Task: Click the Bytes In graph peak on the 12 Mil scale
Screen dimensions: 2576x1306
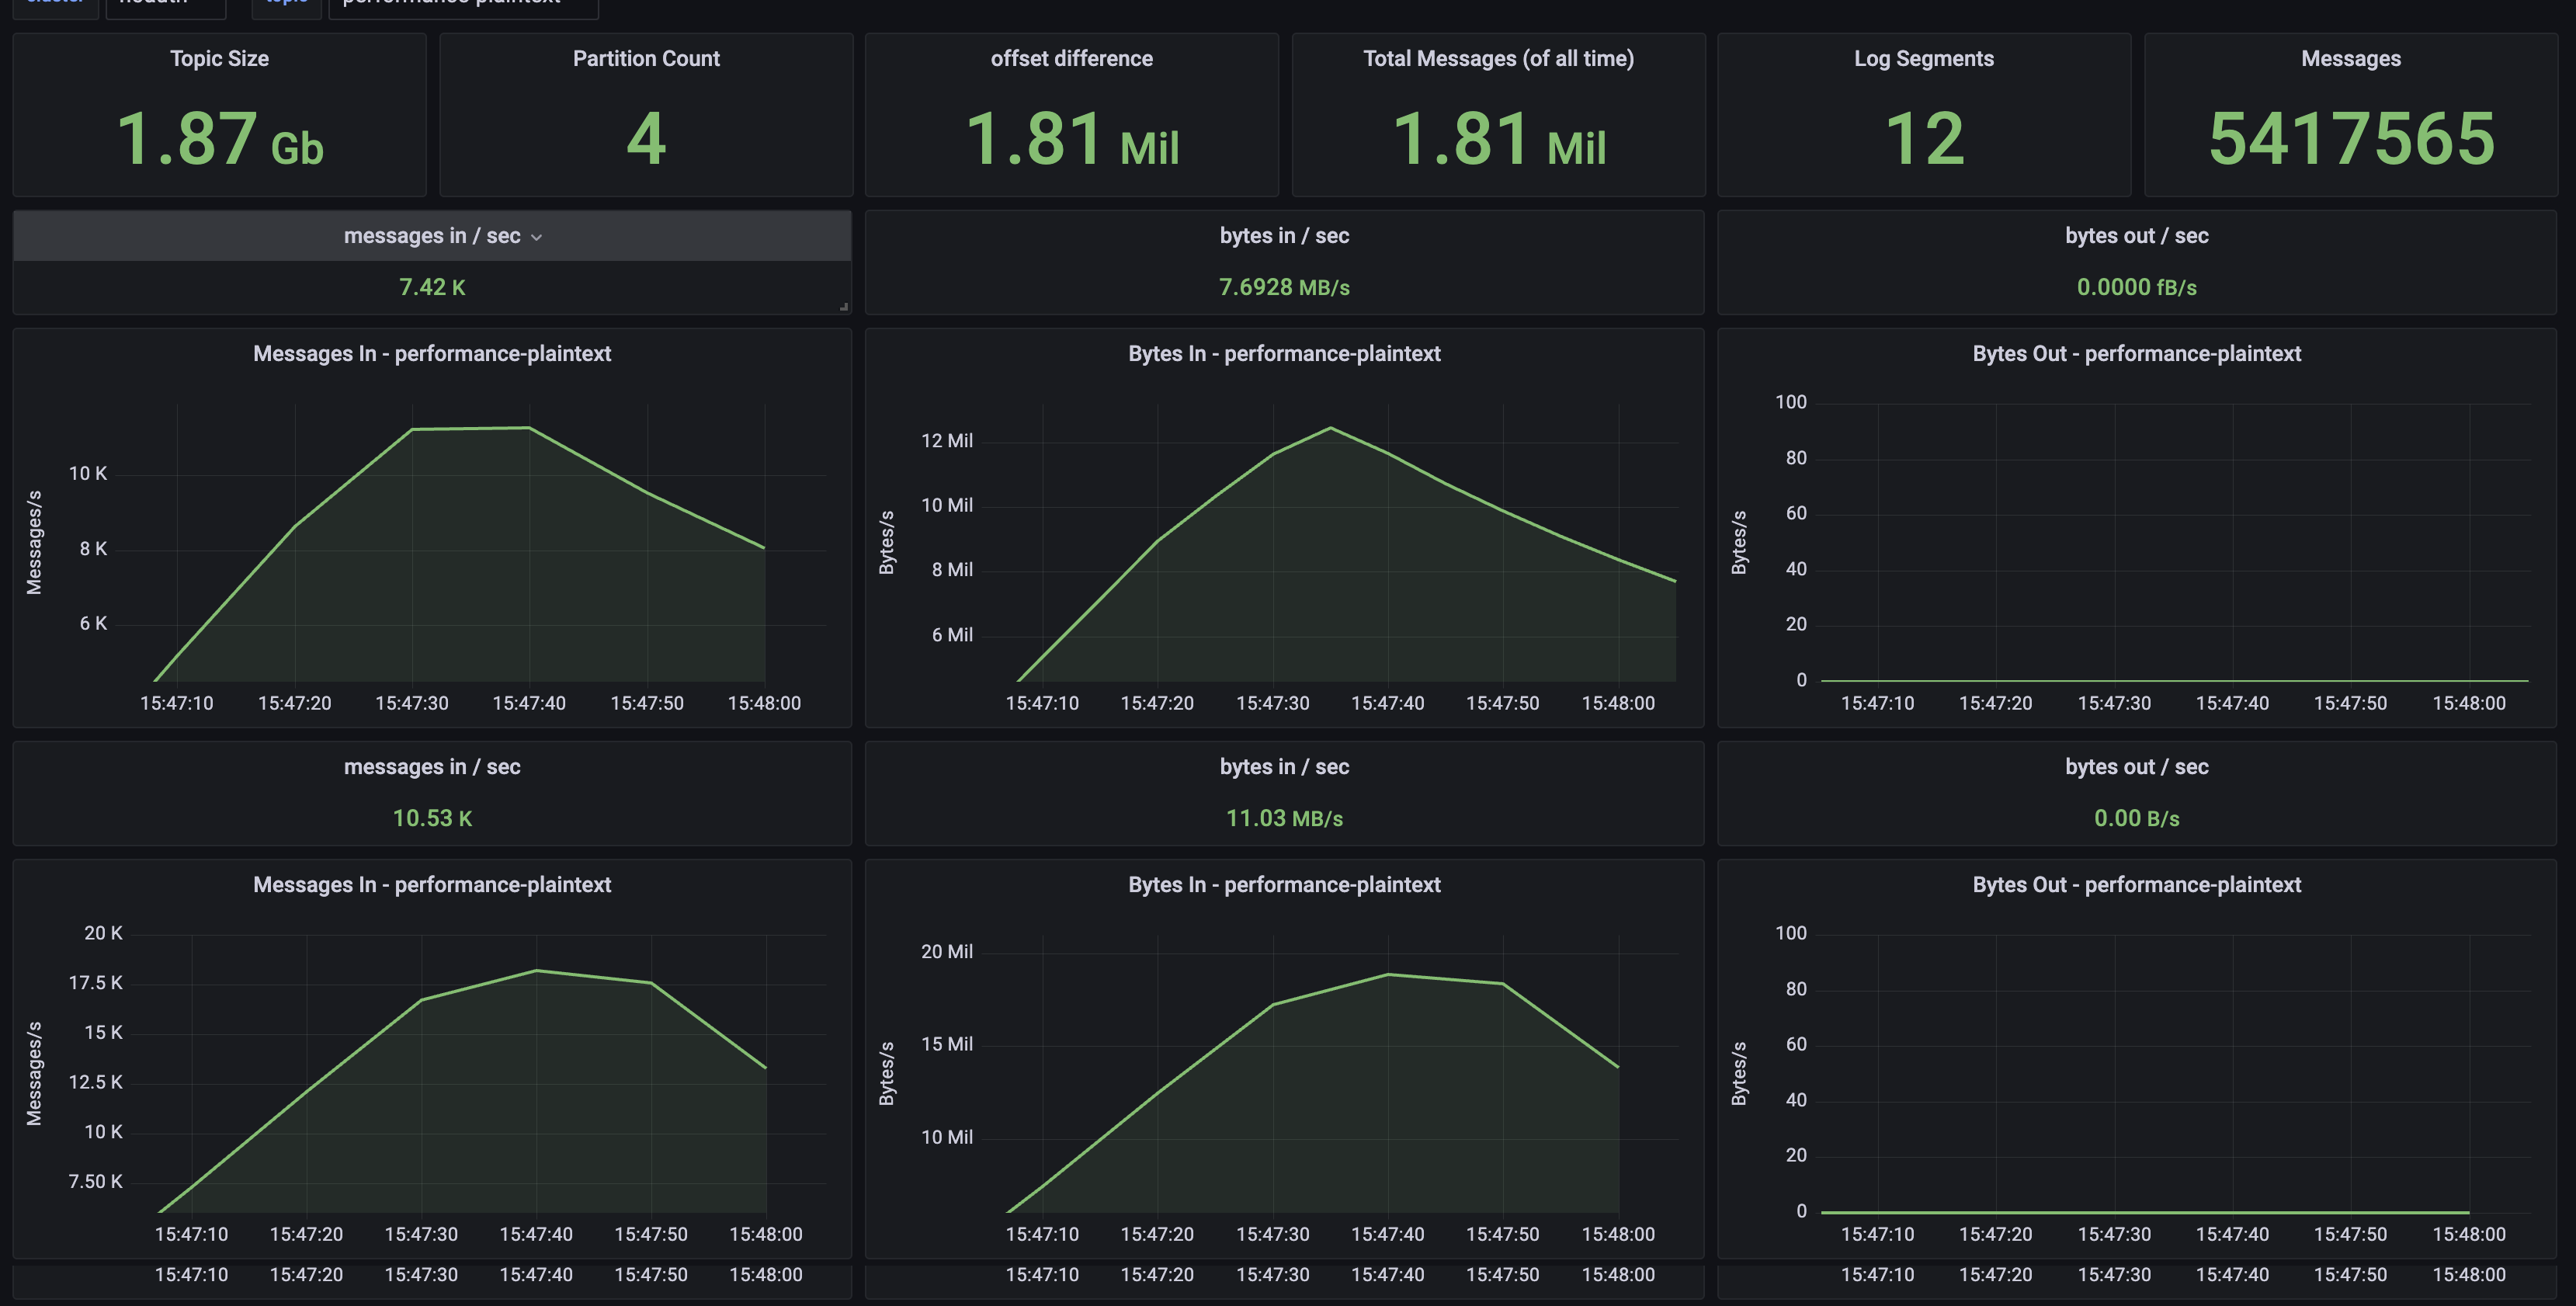Action: 1331,428
